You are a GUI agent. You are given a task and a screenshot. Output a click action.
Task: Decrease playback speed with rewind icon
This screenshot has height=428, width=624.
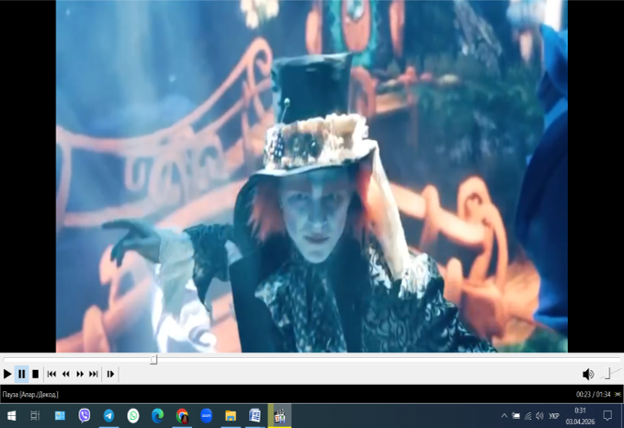pos(65,374)
